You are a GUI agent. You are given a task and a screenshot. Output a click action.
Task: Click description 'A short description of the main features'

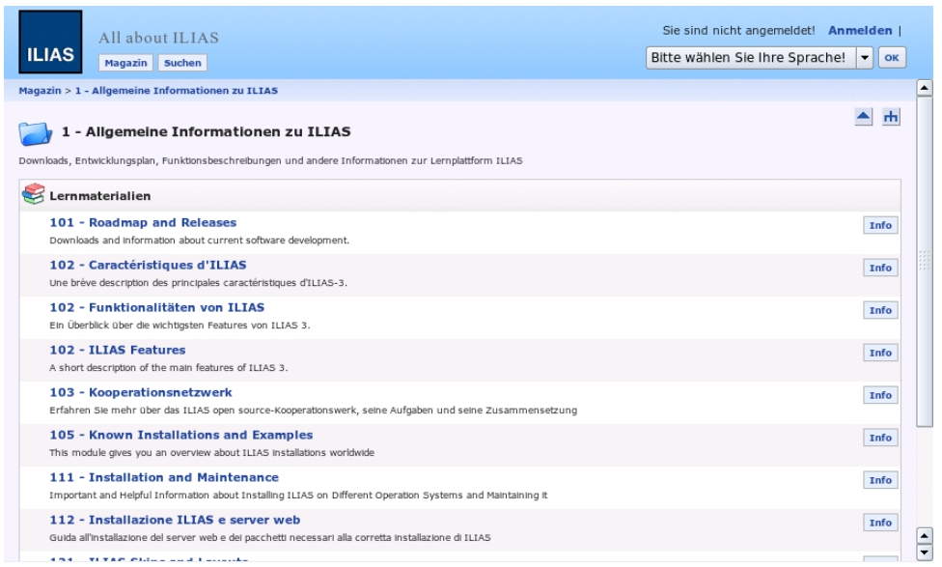click(x=168, y=368)
